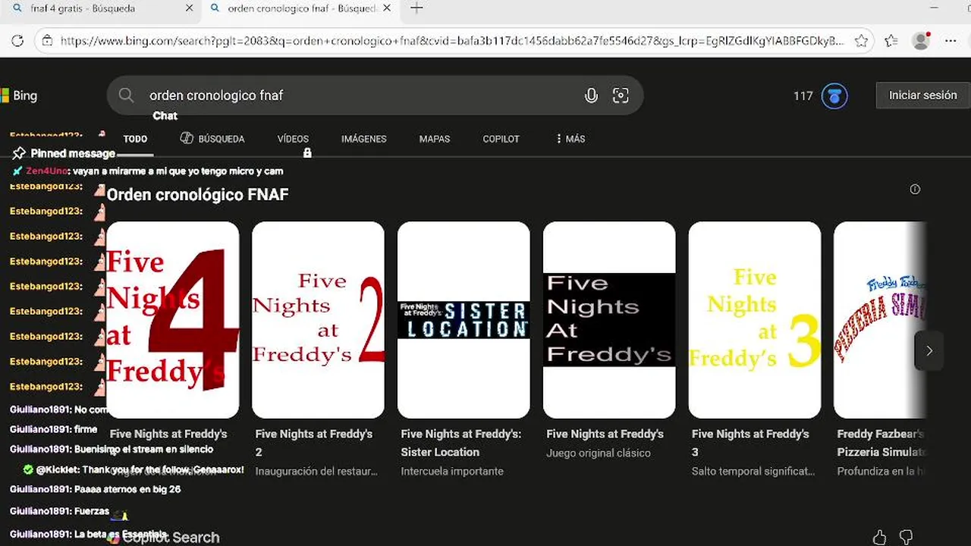Click info icon beside Orden cronológico heading
Image resolution: width=971 pixels, height=546 pixels.
915,190
